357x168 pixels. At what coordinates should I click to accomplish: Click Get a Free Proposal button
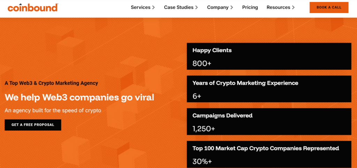pos(33,125)
